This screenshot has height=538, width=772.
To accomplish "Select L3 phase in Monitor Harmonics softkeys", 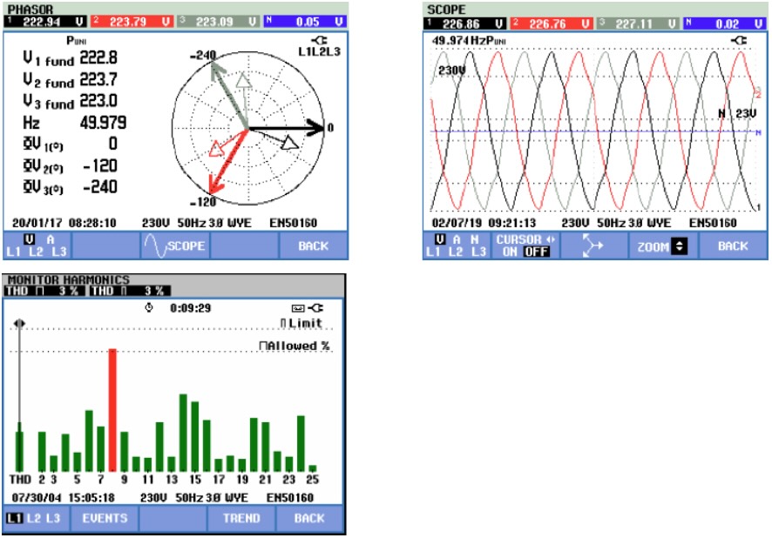I will point(53,518).
